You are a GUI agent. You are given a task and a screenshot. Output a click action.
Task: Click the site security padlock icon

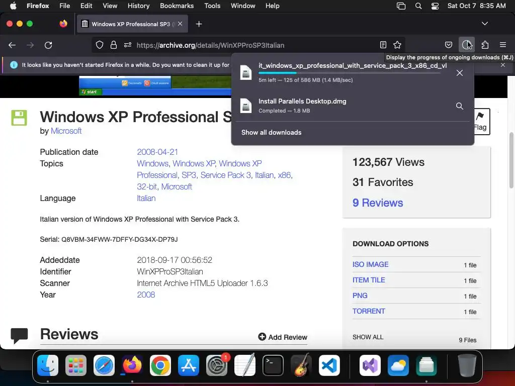click(114, 45)
